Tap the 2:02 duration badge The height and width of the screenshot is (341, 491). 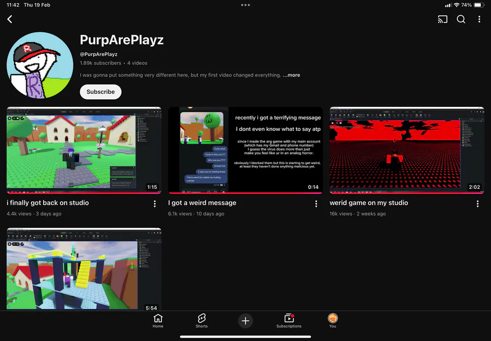(x=475, y=187)
